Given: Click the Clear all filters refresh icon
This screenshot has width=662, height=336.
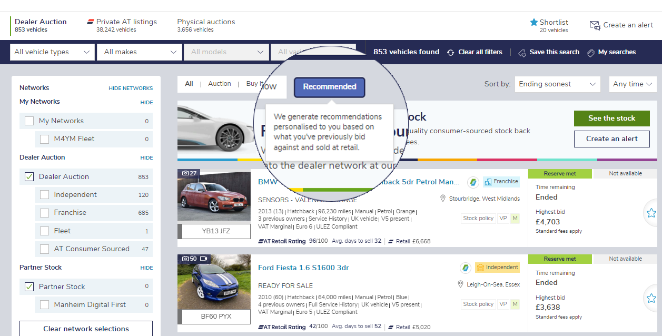Looking at the screenshot, I should (451, 52).
